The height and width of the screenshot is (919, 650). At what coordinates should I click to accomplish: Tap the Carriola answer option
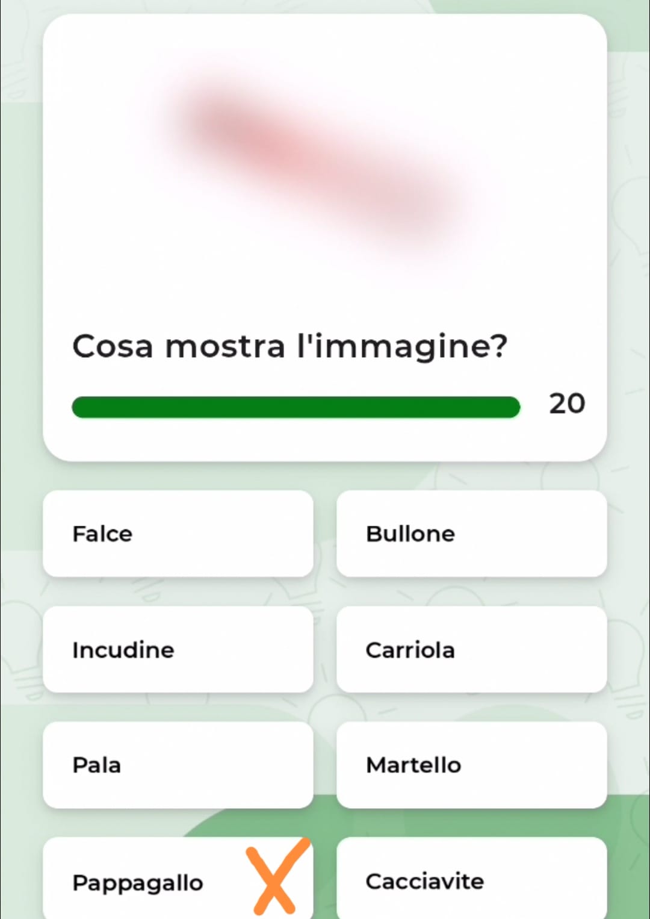pos(471,649)
